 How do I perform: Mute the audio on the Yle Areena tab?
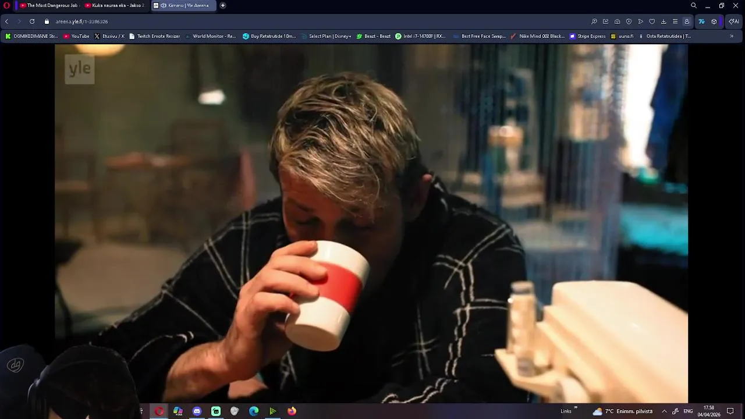[164, 5]
